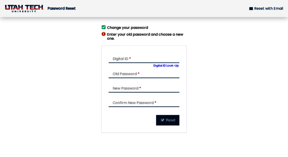The width and height of the screenshot is (288, 157).
Task: Submit the form with the Reset button
Action: [168, 120]
